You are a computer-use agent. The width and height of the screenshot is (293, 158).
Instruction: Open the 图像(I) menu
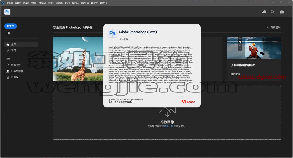pos(26,3)
